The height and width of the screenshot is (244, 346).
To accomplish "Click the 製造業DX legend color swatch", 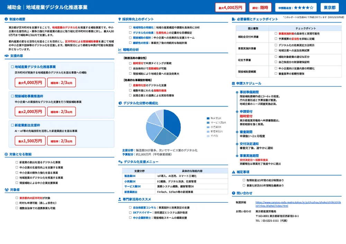I will point(208,118).
